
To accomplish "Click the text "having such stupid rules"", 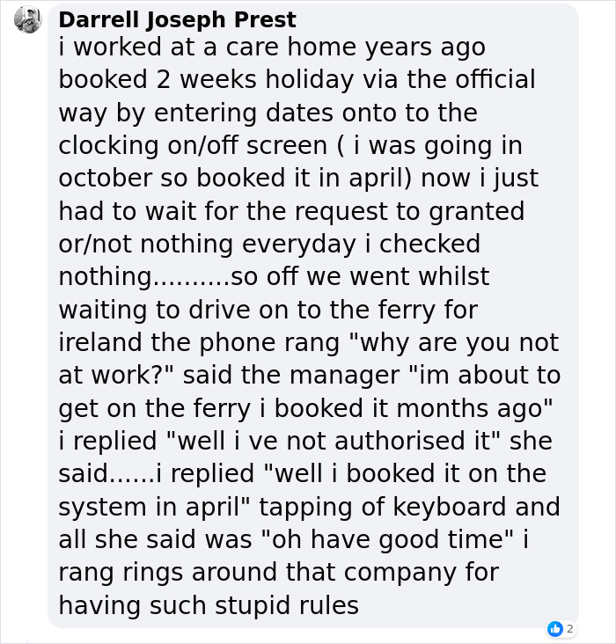I will coord(209,605).
